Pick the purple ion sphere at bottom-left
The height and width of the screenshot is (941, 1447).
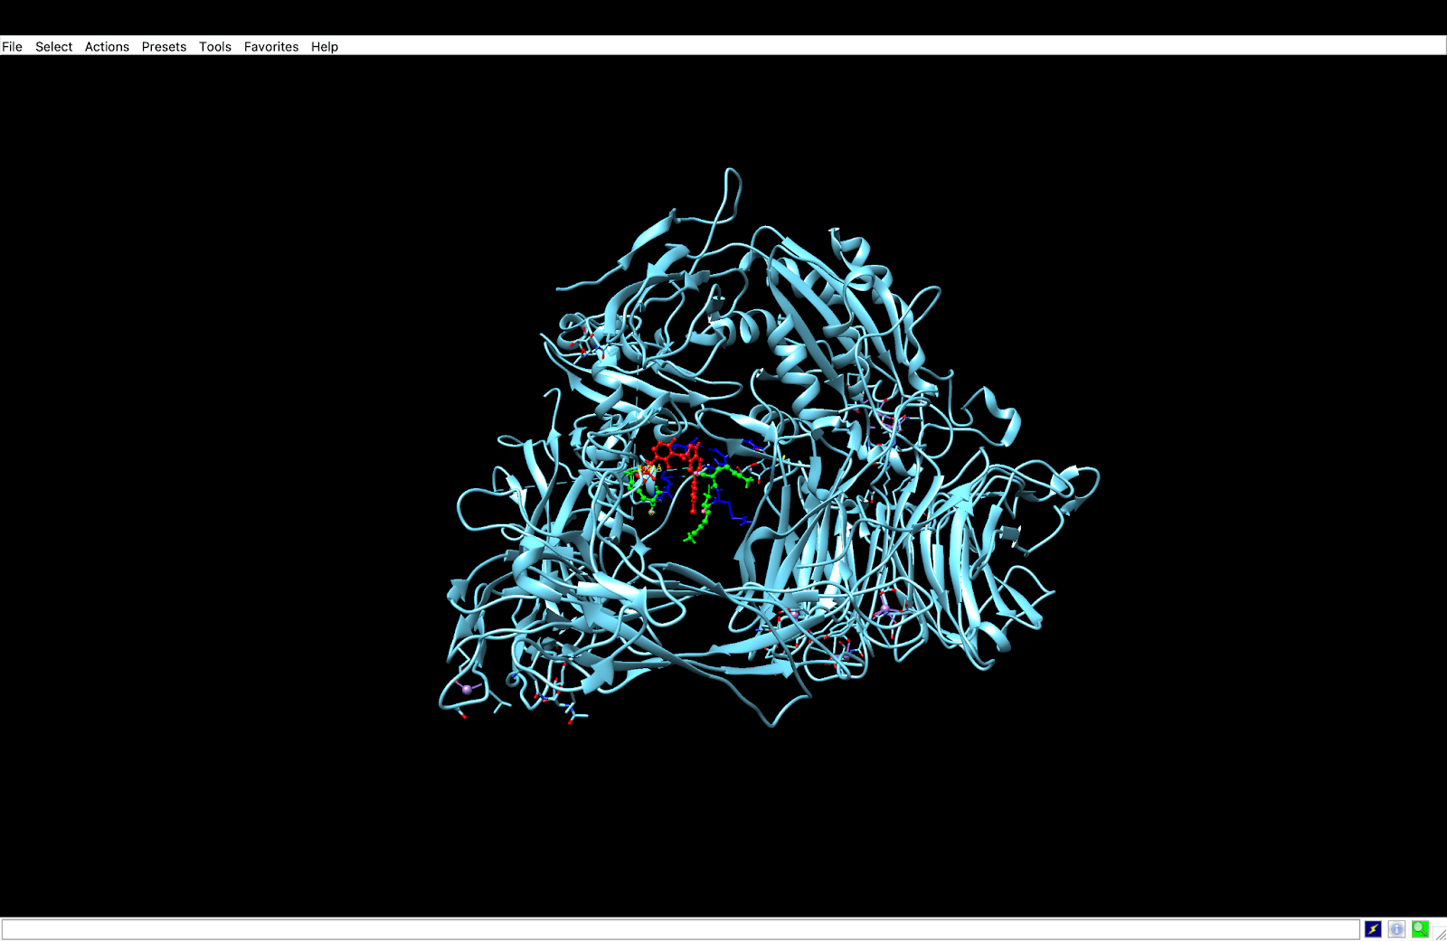[x=467, y=689]
